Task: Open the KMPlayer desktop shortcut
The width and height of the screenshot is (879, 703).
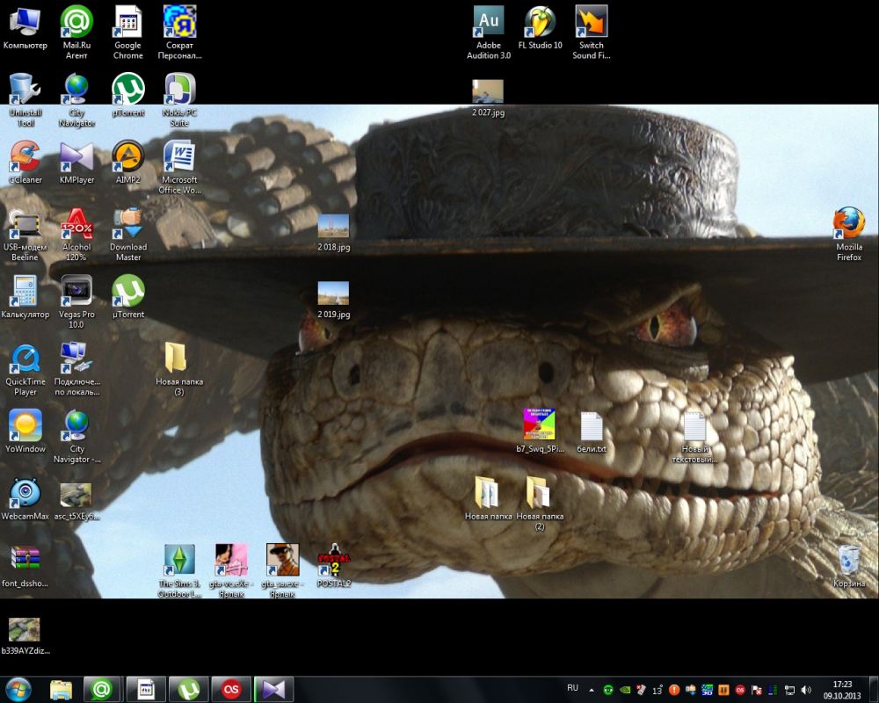Action: [x=76, y=163]
